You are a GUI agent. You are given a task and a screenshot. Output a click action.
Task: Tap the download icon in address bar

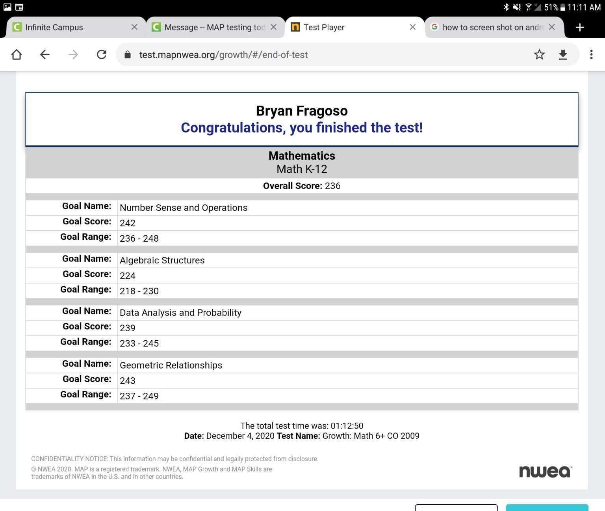pyautogui.click(x=563, y=54)
